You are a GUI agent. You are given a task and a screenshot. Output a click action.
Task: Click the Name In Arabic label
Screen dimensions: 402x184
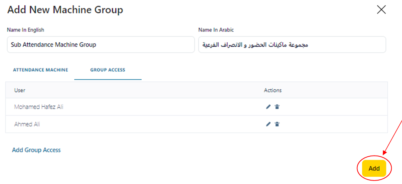coord(216,30)
